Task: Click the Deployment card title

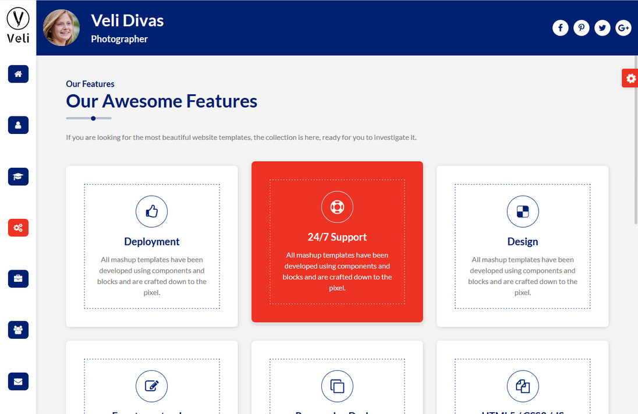Action: 152,242
